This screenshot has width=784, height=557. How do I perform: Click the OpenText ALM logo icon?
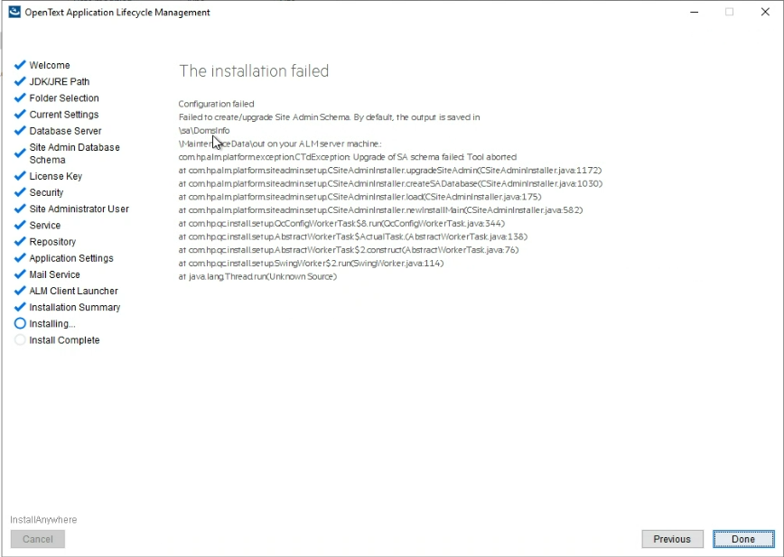[x=14, y=12]
